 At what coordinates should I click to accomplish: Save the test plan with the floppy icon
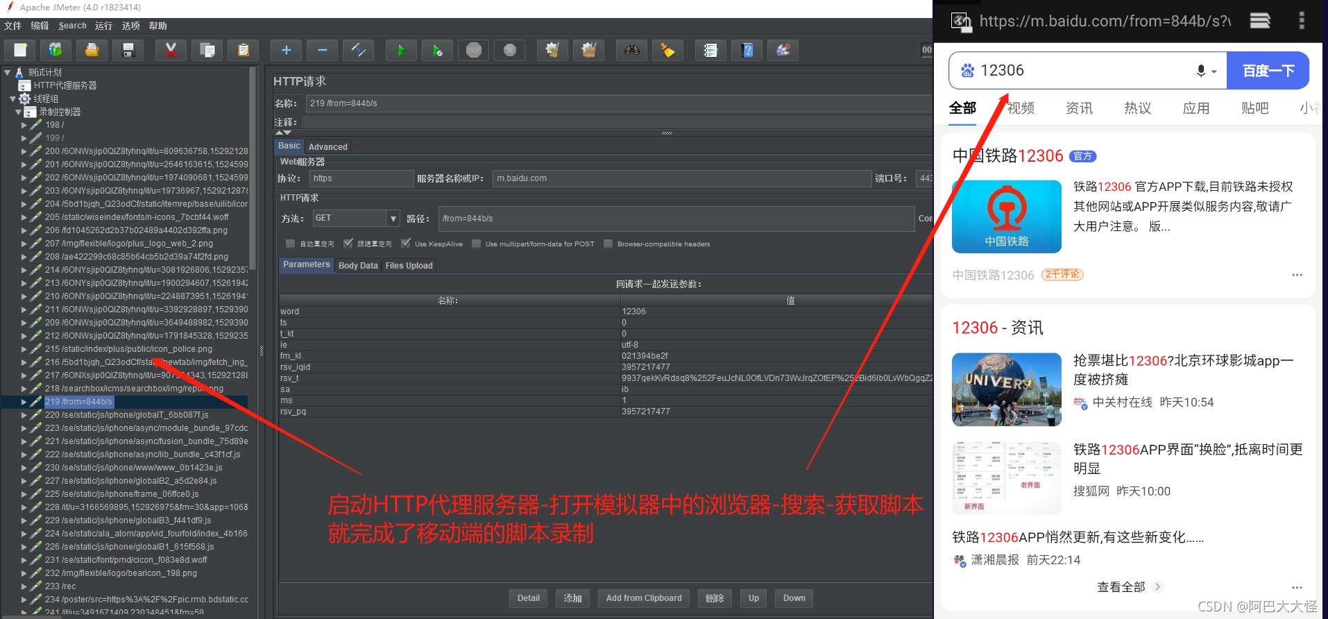[x=128, y=50]
